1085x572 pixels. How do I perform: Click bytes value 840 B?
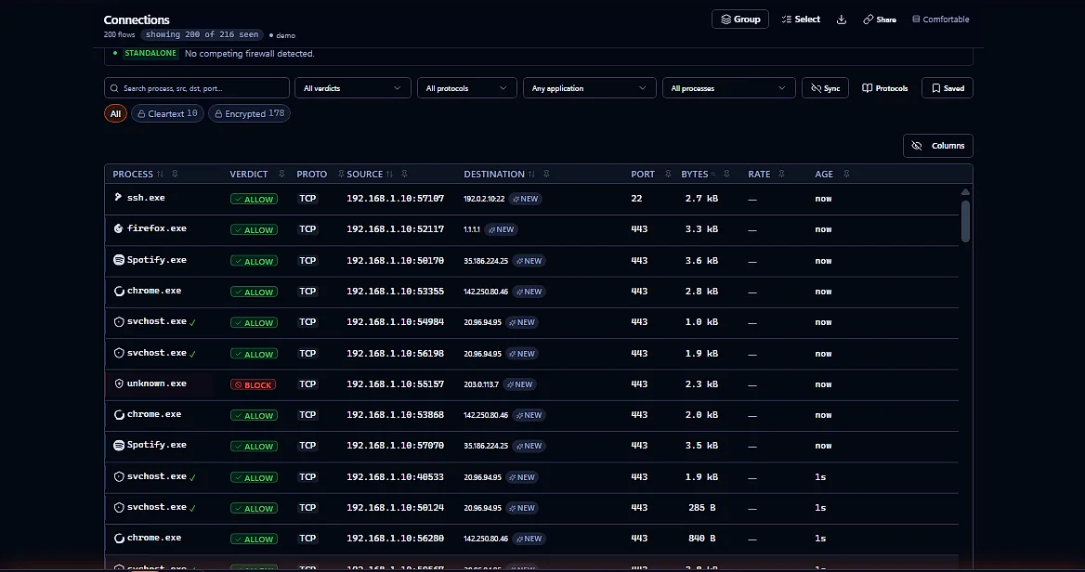click(701, 539)
